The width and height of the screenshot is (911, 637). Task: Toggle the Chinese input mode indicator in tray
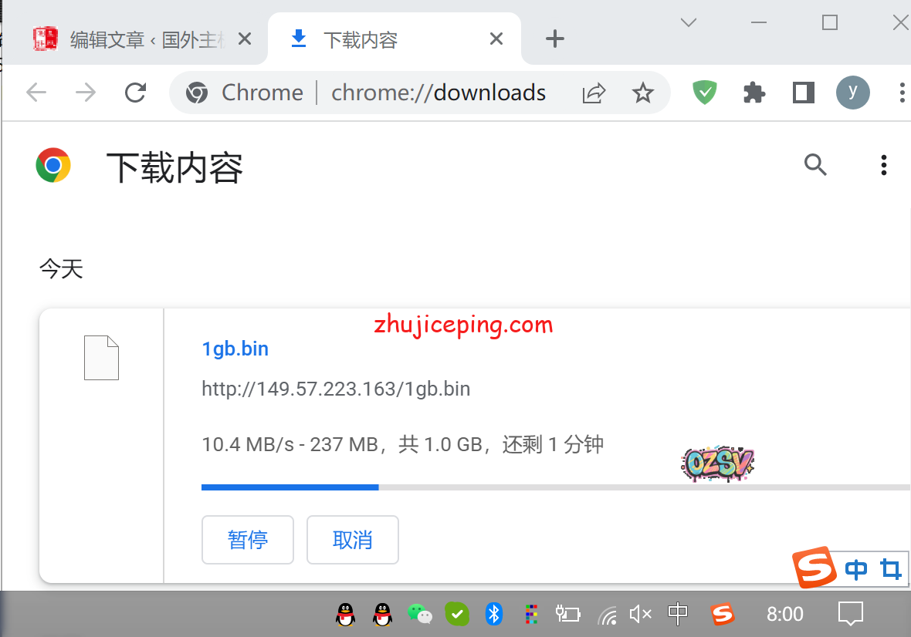click(678, 614)
